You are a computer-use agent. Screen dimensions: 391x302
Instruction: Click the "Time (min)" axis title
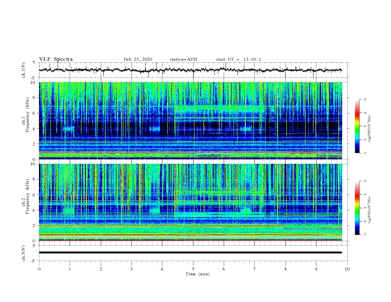tap(197, 274)
